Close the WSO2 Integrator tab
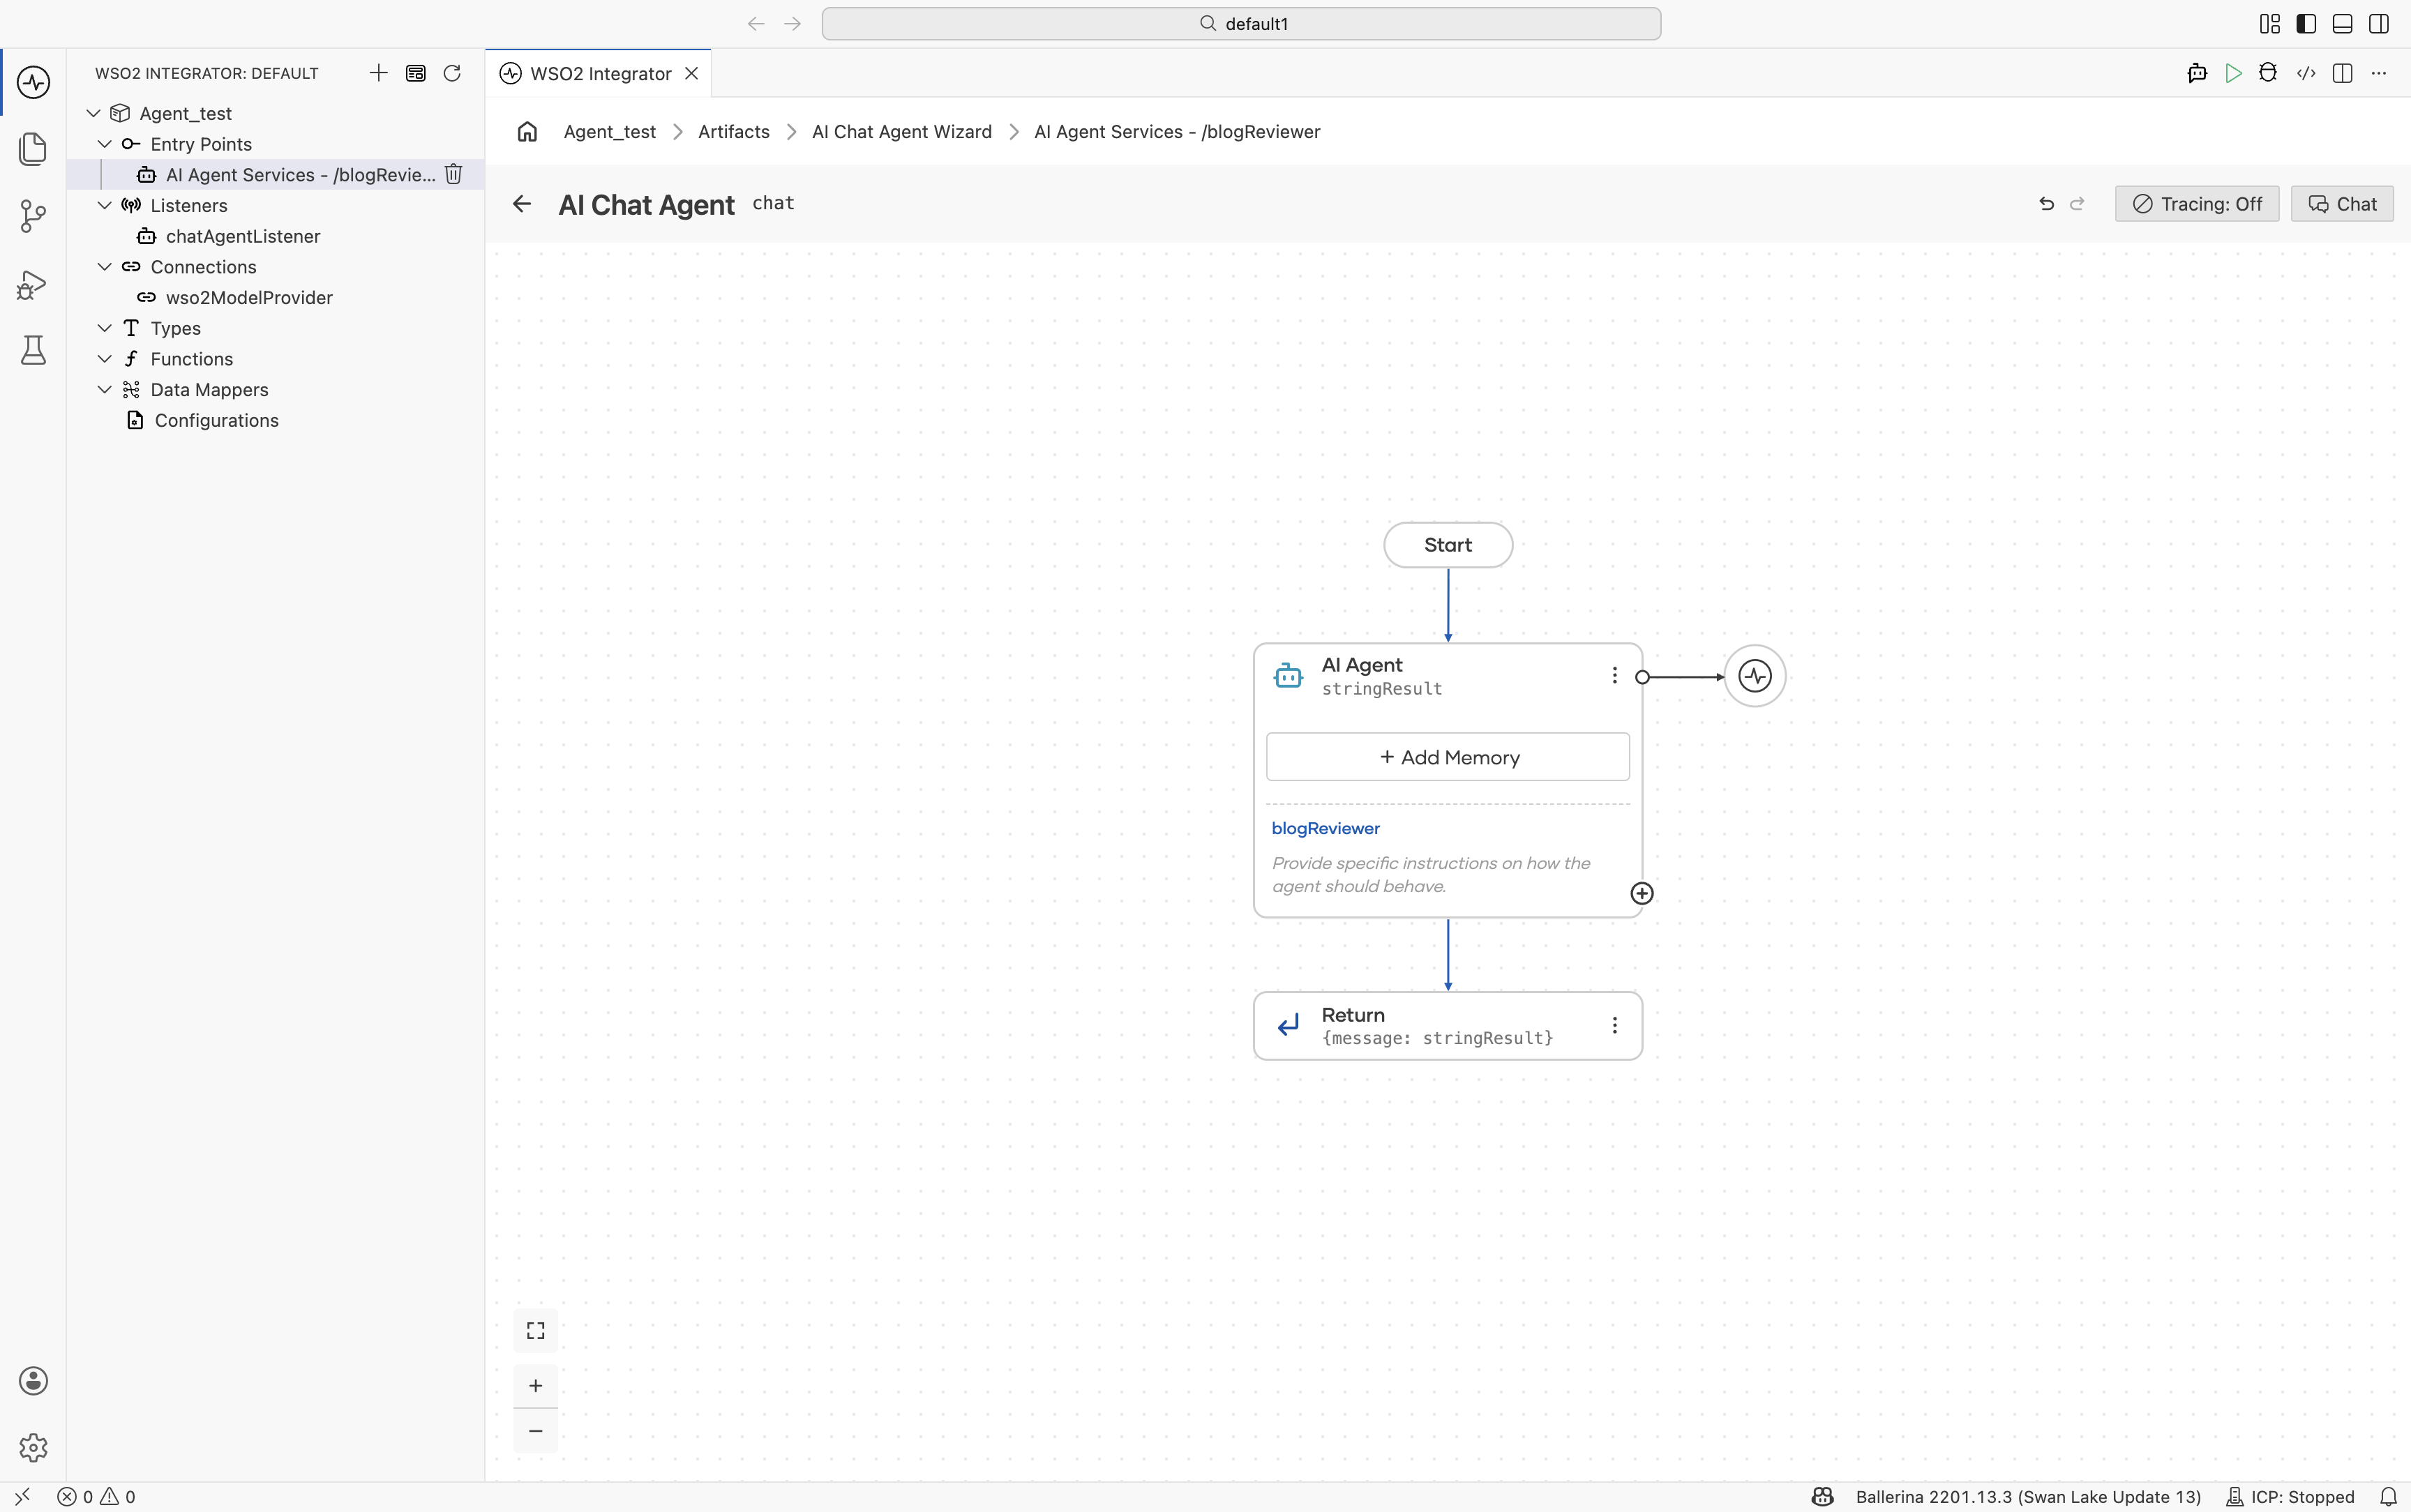This screenshot has width=2411, height=1512. point(691,73)
